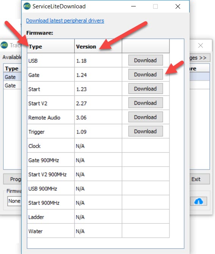The height and width of the screenshot is (254, 215).
Task: Select second Gate row in background window
Action: [13, 86]
